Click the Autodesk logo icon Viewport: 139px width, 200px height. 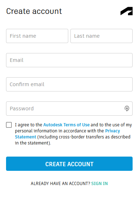point(127,11)
